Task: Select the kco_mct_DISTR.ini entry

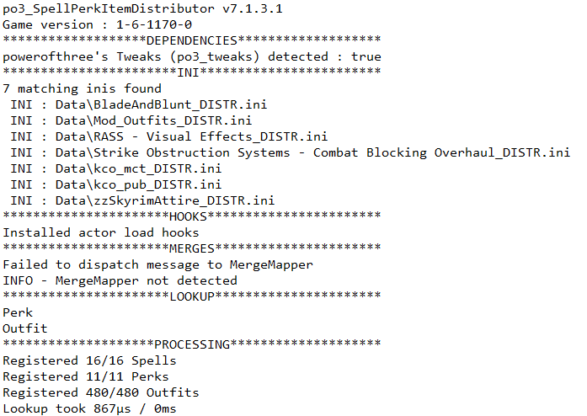Action: [x=116, y=168]
